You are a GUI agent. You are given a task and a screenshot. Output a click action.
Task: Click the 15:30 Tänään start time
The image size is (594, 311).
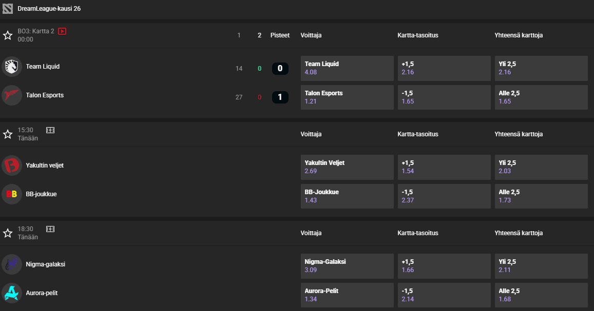(x=28, y=134)
